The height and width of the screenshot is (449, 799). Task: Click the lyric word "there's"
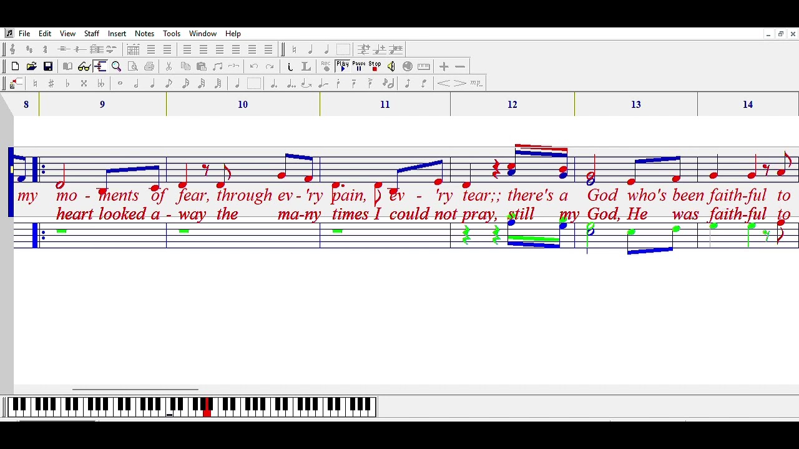[530, 195]
